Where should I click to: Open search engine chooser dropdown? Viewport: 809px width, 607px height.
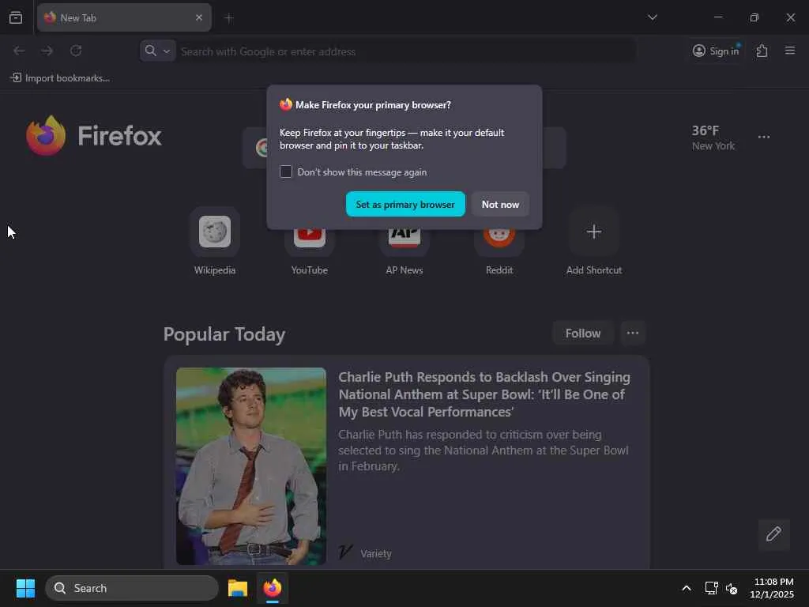tap(158, 51)
